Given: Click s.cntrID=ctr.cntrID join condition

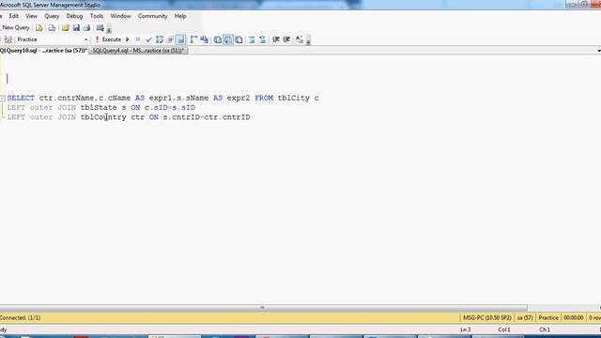Looking at the screenshot, I should click(207, 117).
